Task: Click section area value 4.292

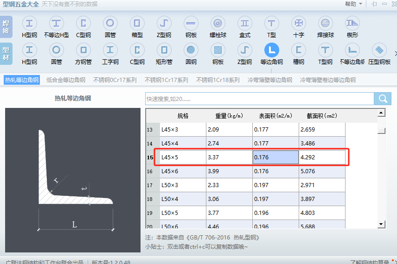Action: pyautogui.click(x=322, y=157)
